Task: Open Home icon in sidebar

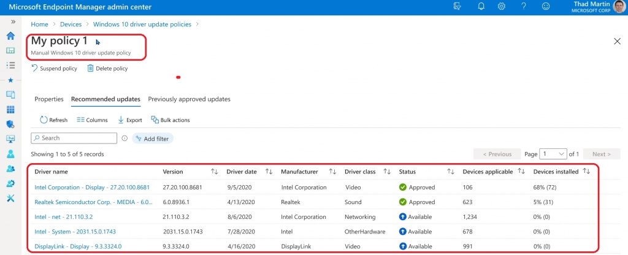Action: point(11,36)
